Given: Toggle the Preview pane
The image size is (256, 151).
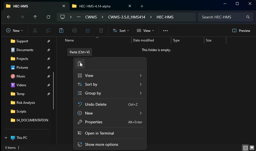Looking at the screenshot, I should (x=241, y=31).
